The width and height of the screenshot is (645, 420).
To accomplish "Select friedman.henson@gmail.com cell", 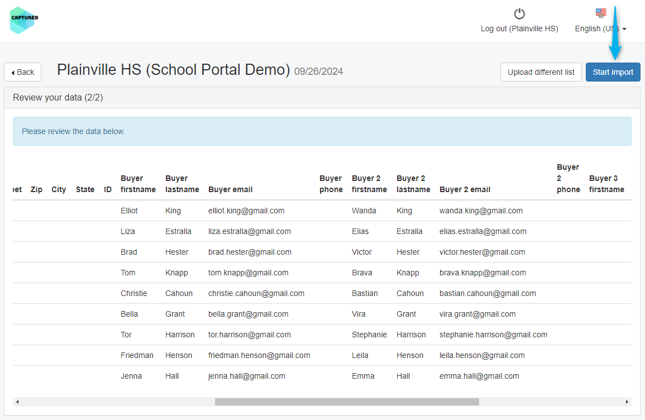I will click(259, 355).
